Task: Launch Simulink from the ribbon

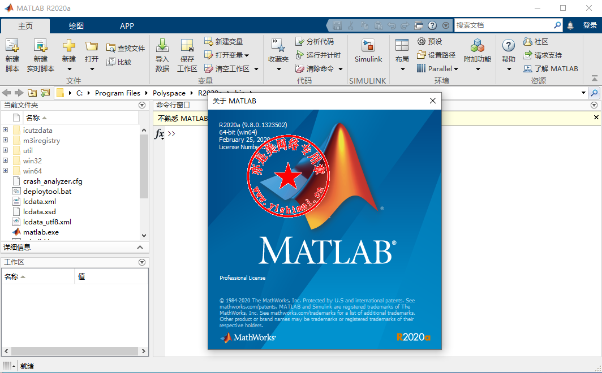Action: click(x=368, y=51)
